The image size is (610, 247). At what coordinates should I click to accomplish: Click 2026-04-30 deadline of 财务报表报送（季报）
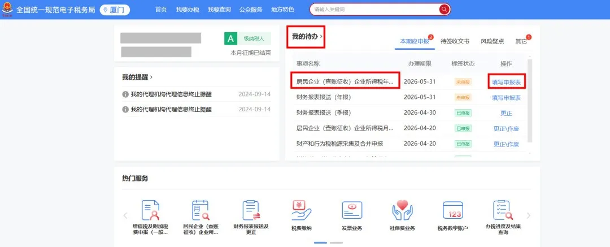(x=419, y=112)
